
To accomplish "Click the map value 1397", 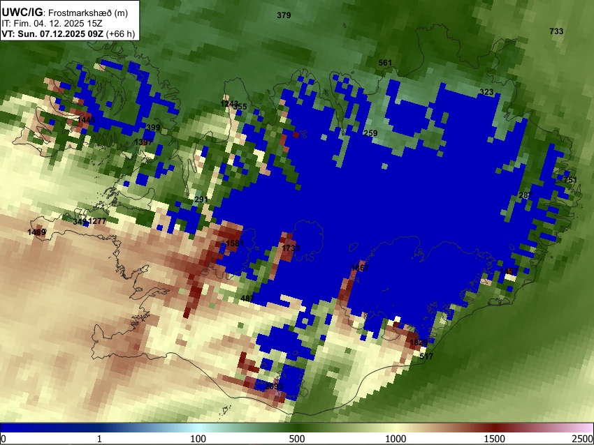I will [143, 142].
